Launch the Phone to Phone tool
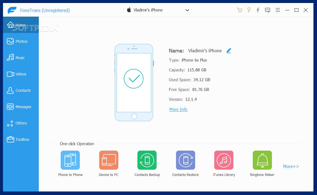 [70, 160]
